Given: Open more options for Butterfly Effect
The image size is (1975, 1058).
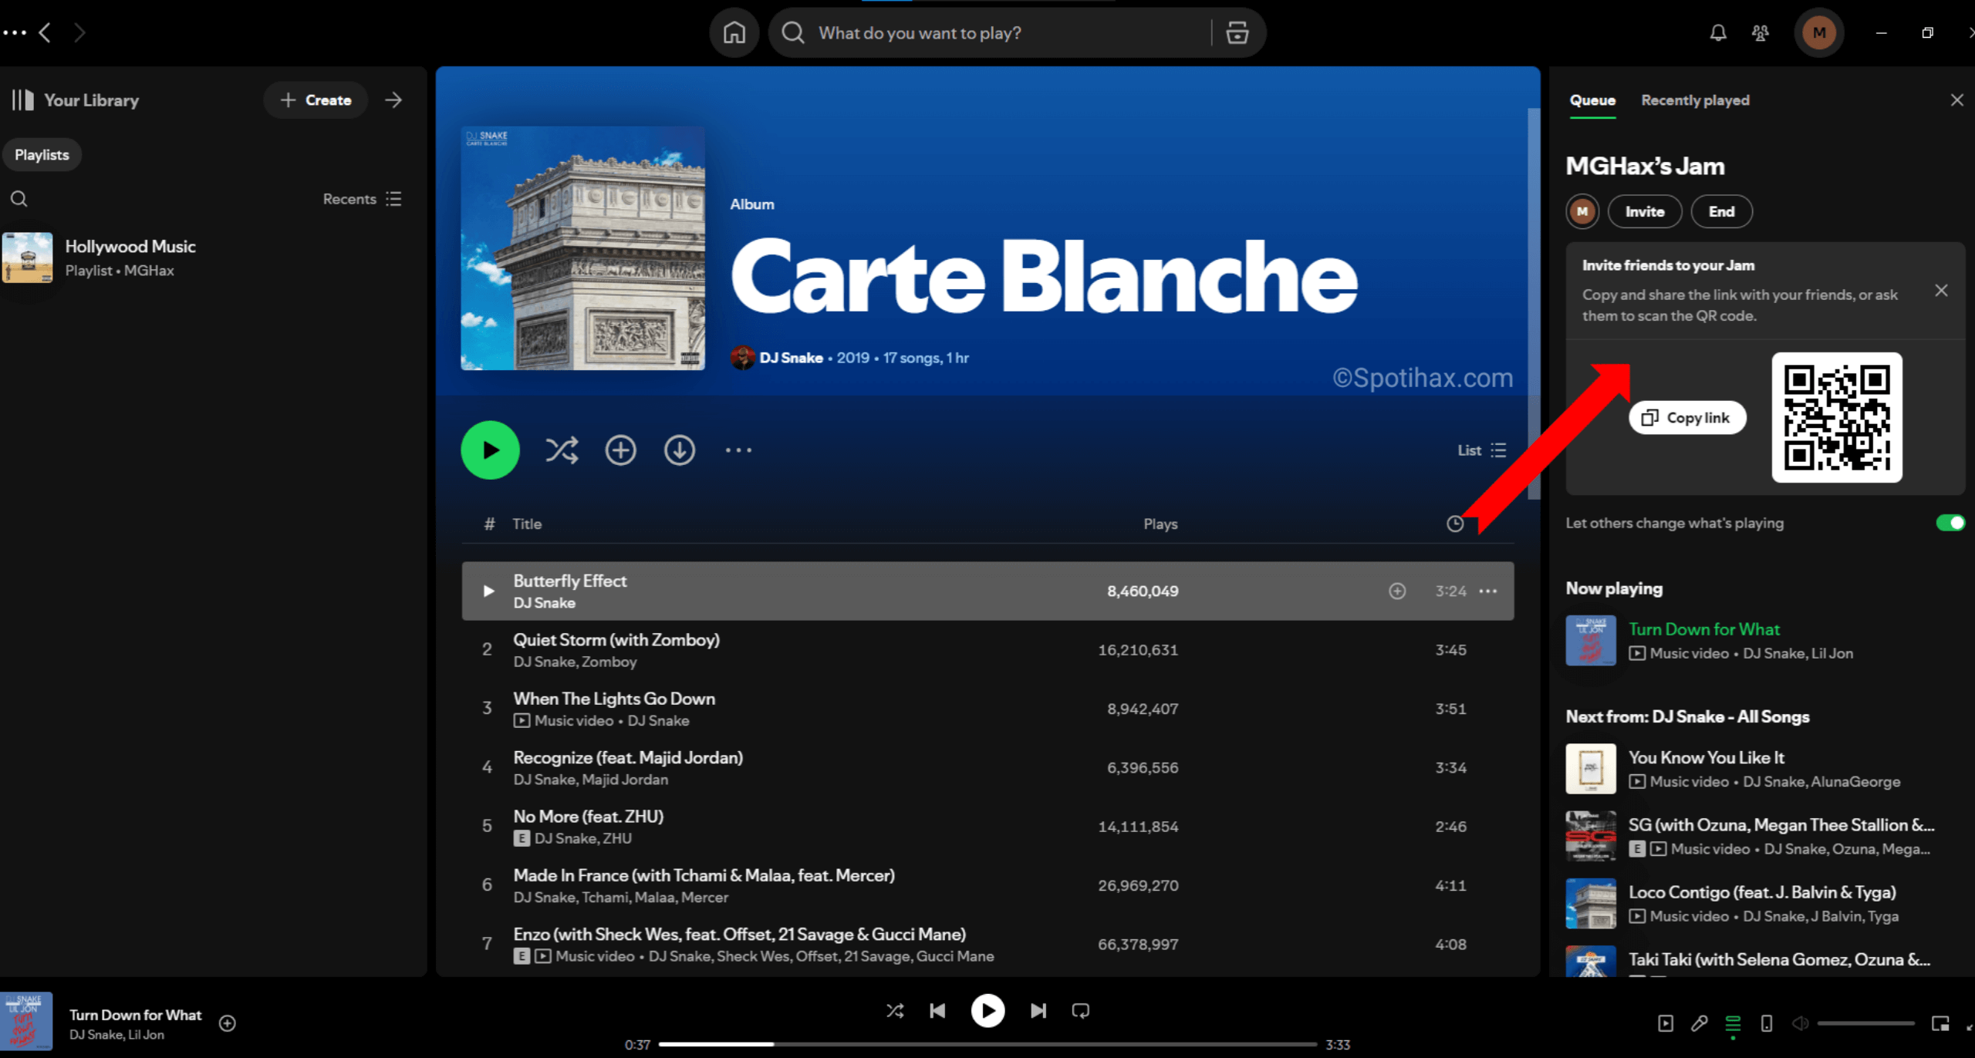Looking at the screenshot, I should click(1488, 591).
